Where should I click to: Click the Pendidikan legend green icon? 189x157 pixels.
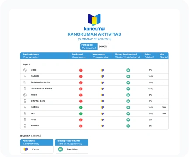60,149
